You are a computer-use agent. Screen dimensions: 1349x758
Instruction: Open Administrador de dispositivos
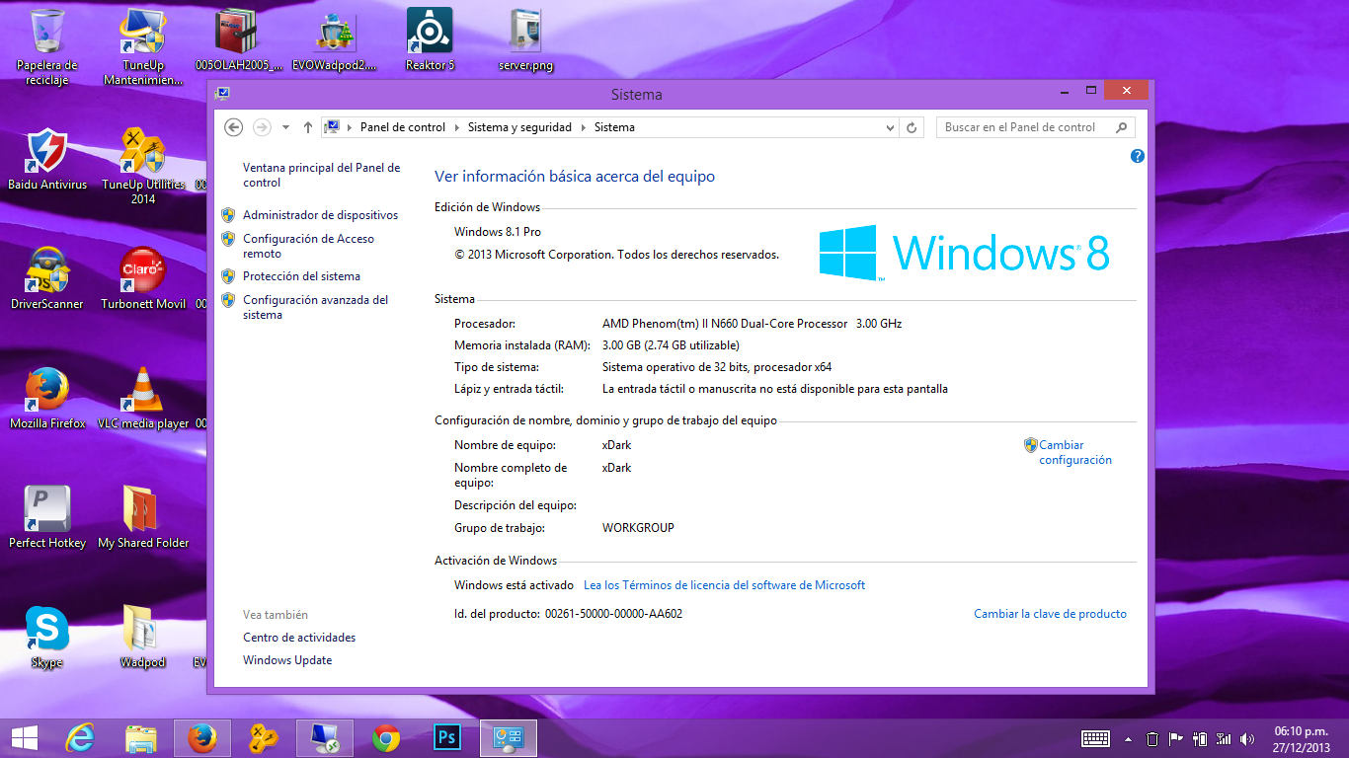coord(320,215)
